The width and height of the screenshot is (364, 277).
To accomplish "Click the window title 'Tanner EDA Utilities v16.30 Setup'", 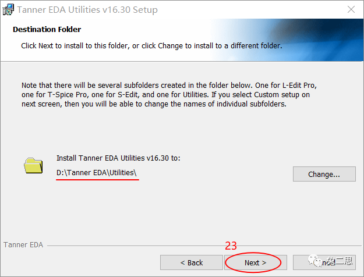I will 87,10.
